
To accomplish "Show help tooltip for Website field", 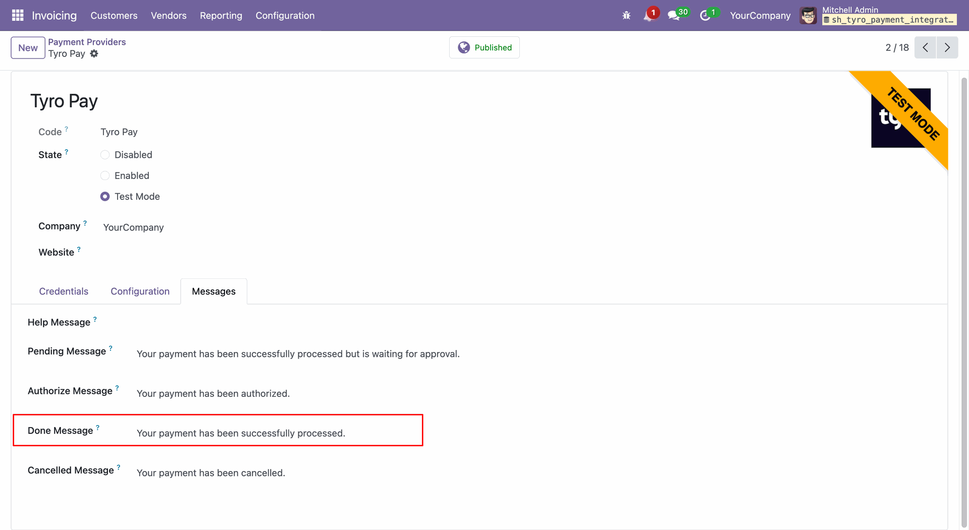I will pos(79,249).
